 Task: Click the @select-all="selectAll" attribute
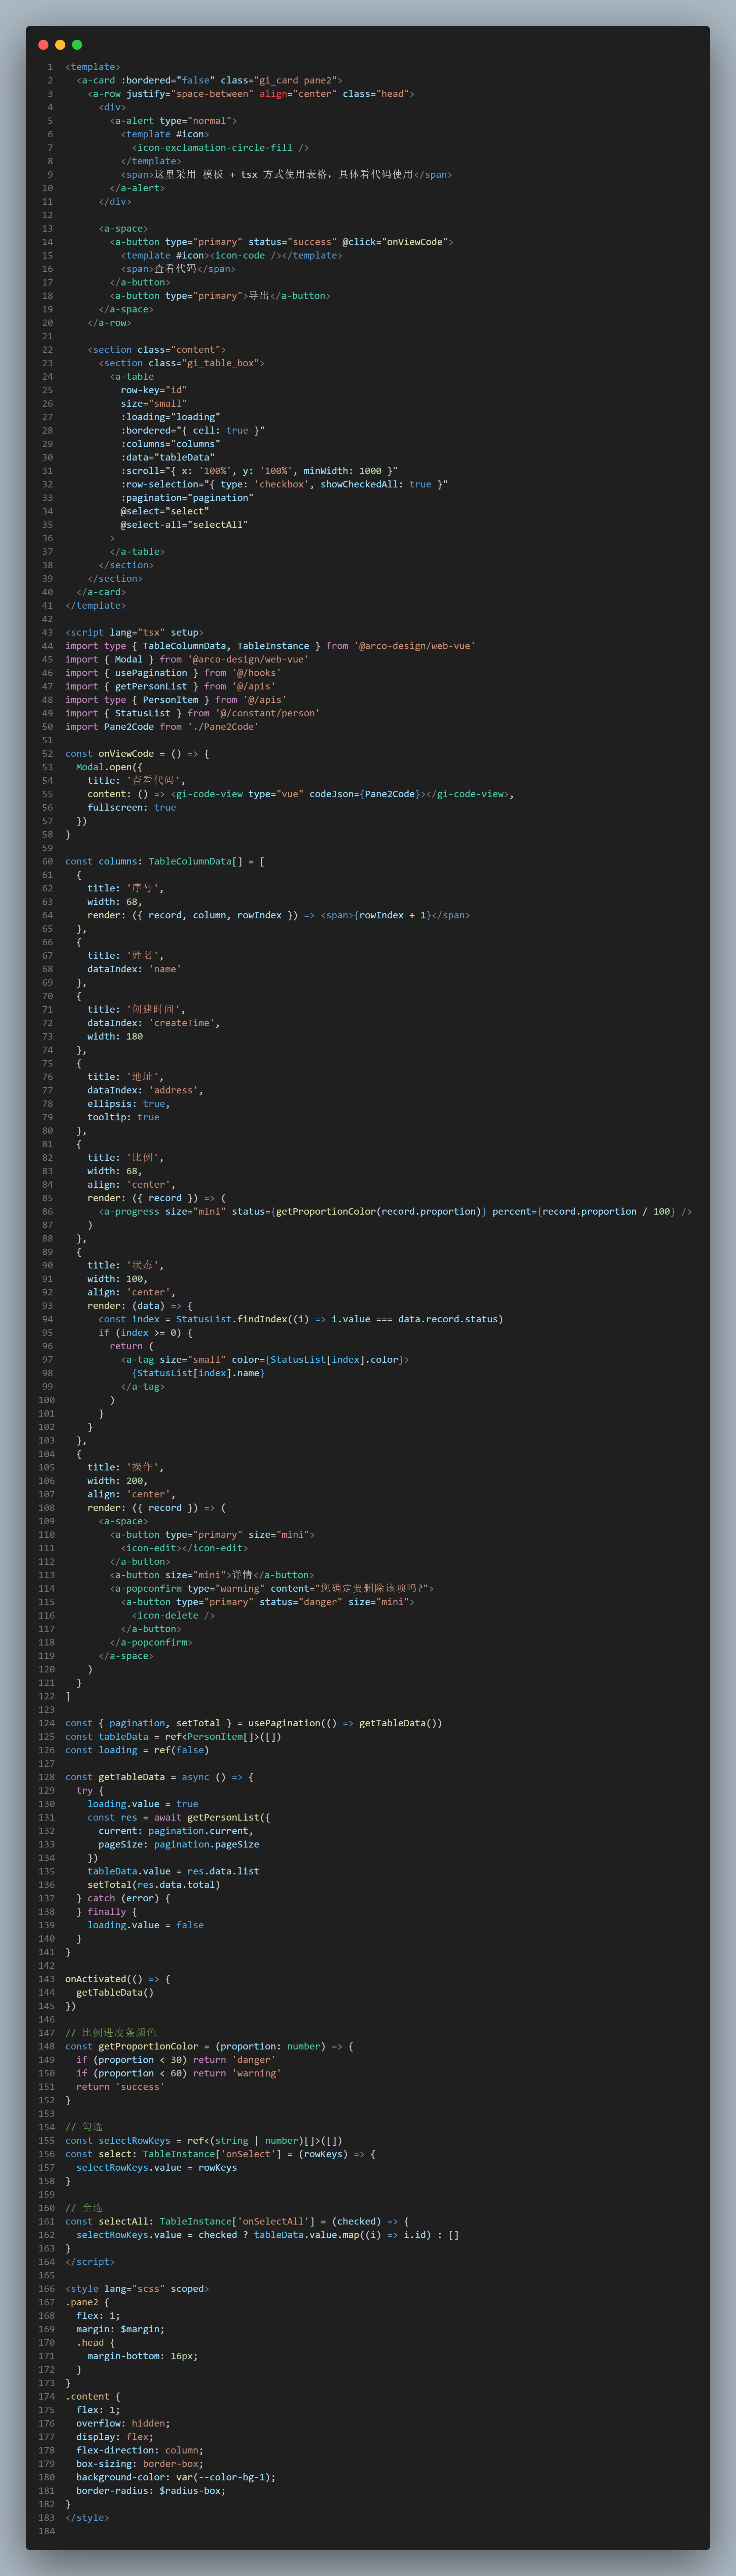[185, 525]
